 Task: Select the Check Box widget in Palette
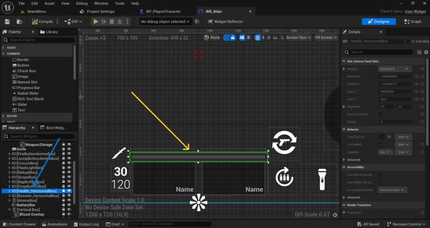click(24, 71)
